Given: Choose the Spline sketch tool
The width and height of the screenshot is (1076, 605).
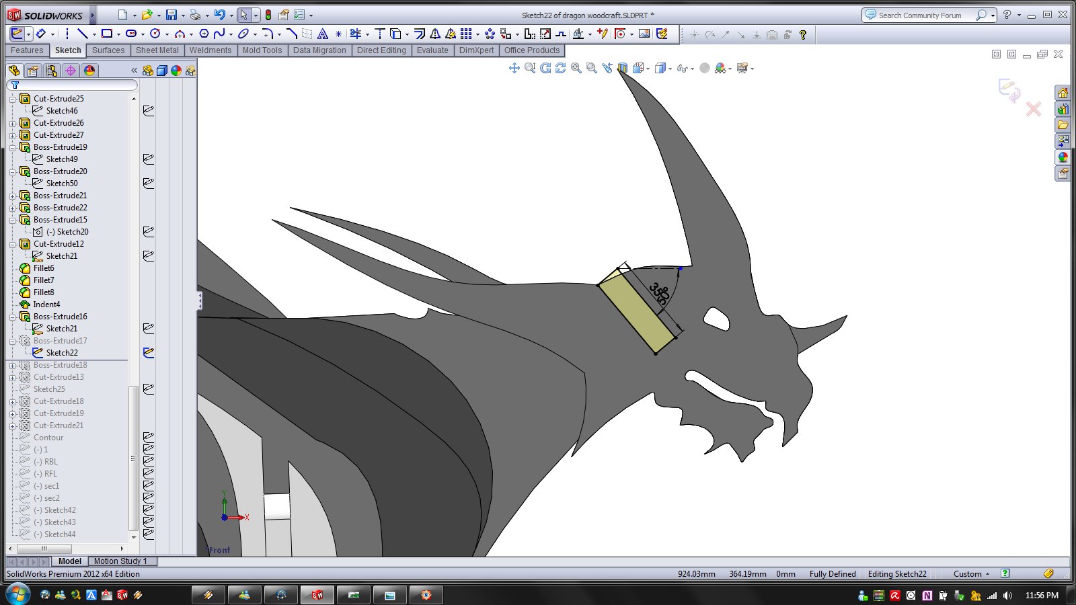Looking at the screenshot, I should point(219,34).
